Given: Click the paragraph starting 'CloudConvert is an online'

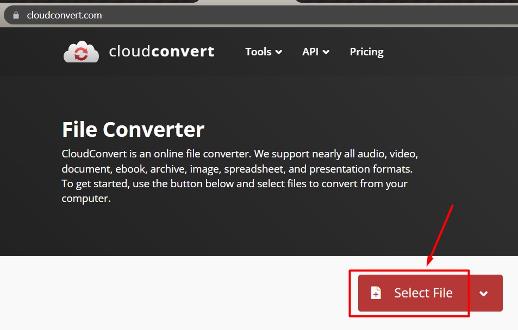Looking at the screenshot, I should [x=240, y=176].
